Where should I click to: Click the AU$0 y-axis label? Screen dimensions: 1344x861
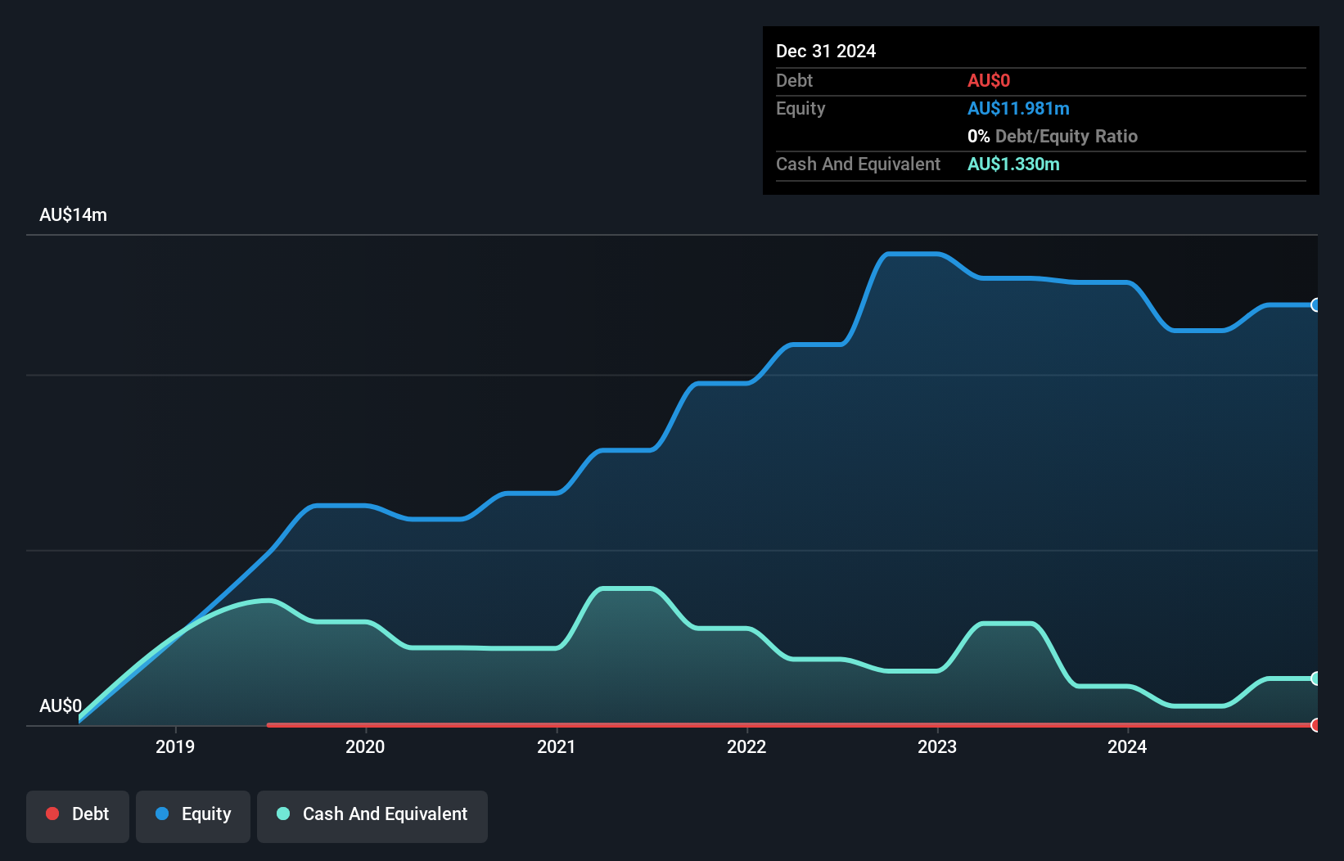61,705
